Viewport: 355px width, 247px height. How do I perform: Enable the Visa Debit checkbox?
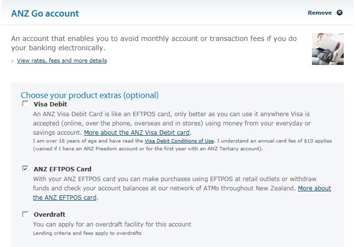click(25, 104)
